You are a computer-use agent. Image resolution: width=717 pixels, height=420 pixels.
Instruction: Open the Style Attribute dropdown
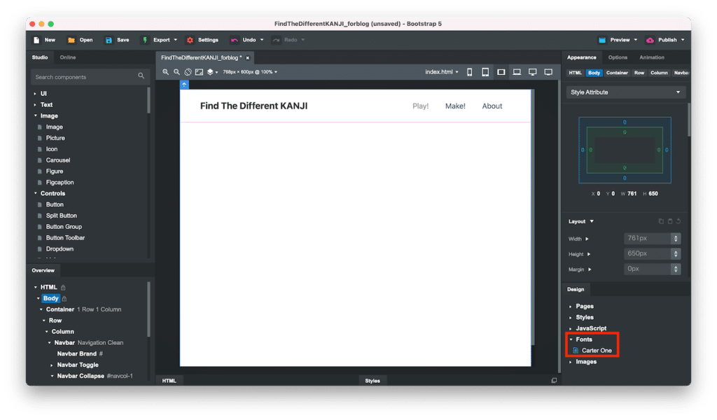625,92
